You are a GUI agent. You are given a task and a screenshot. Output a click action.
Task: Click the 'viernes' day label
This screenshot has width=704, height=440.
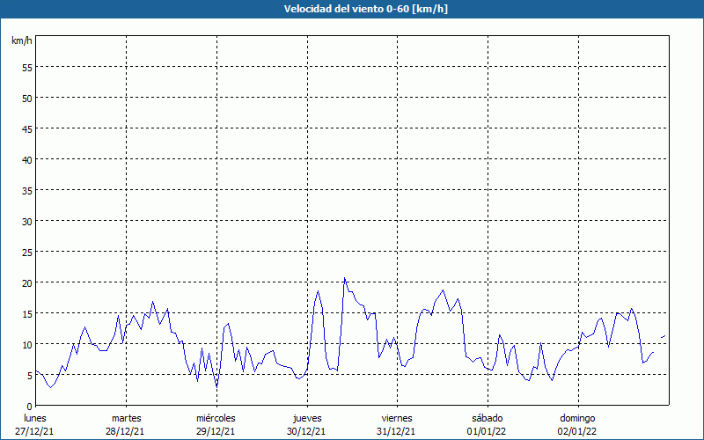397,418
